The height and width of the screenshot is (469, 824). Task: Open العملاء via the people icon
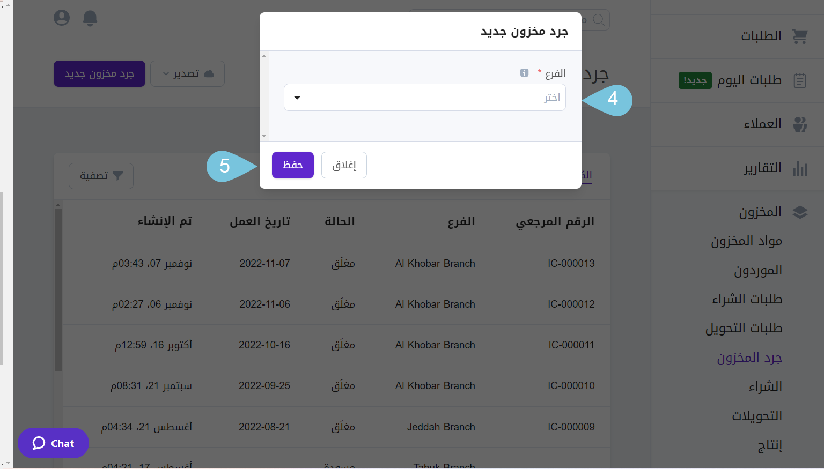point(800,124)
